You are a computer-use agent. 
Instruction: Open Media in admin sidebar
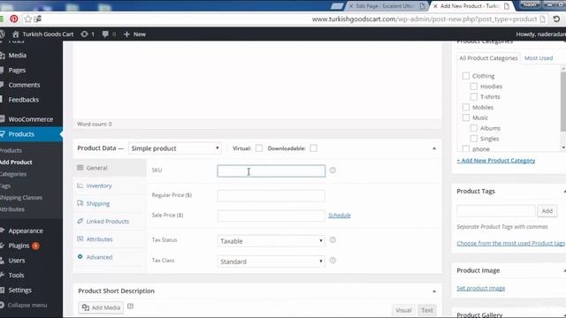(x=18, y=55)
